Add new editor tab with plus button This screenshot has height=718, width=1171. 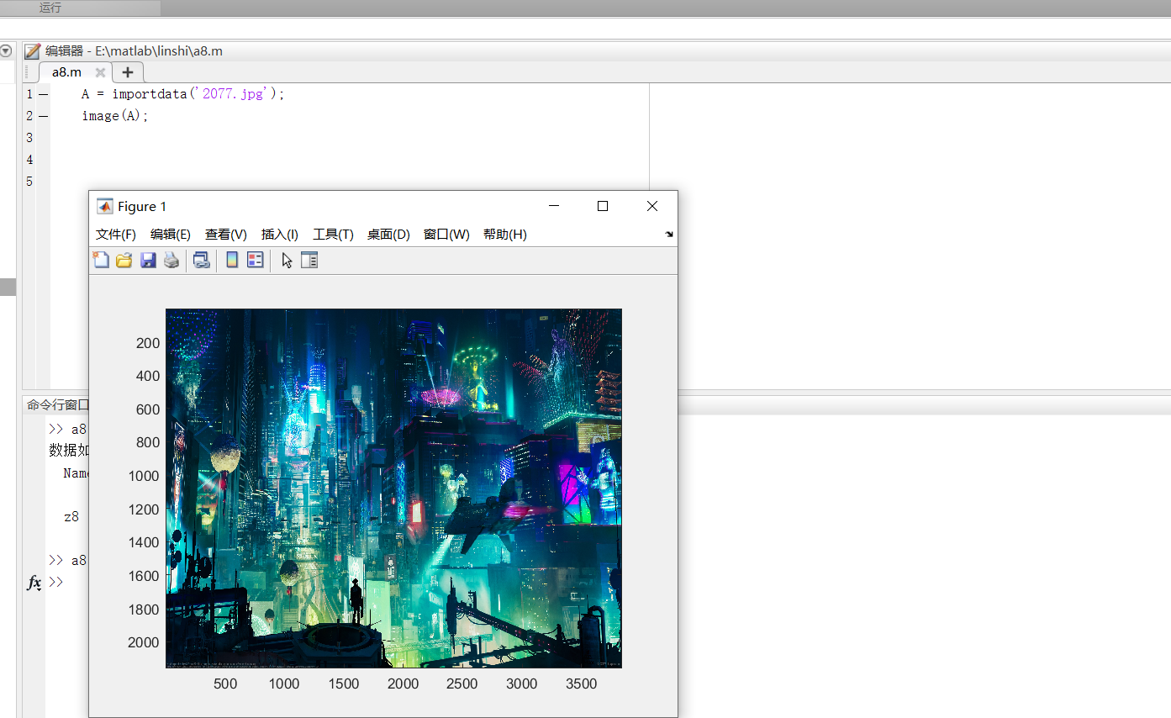coord(128,72)
